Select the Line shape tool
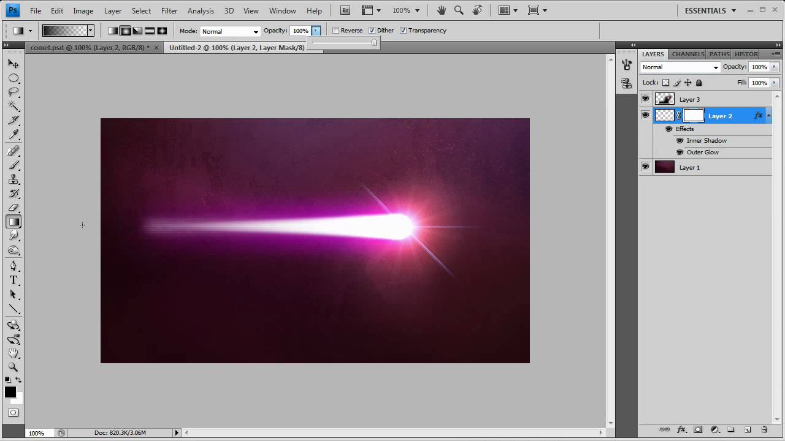The width and height of the screenshot is (785, 441). pyautogui.click(x=13, y=309)
